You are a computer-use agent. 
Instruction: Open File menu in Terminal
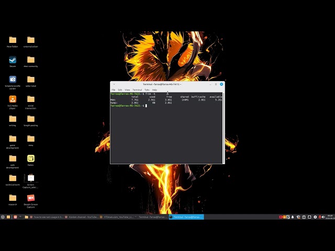114,90
